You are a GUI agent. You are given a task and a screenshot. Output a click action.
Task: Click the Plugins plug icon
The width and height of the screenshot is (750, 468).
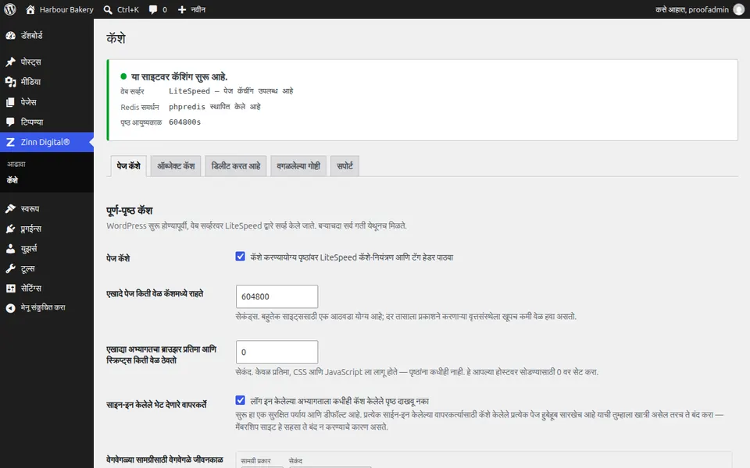[10, 229]
